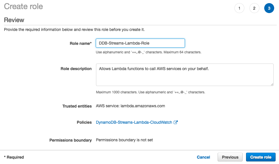Click inside the Role description textarea

(185, 75)
